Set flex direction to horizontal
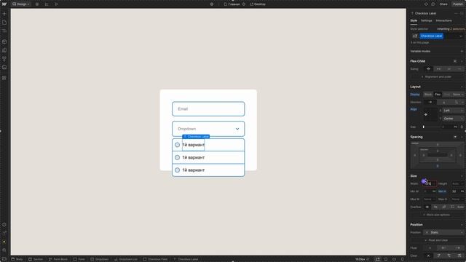The height and width of the screenshot is (262, 466). click(x=430, y=102)
